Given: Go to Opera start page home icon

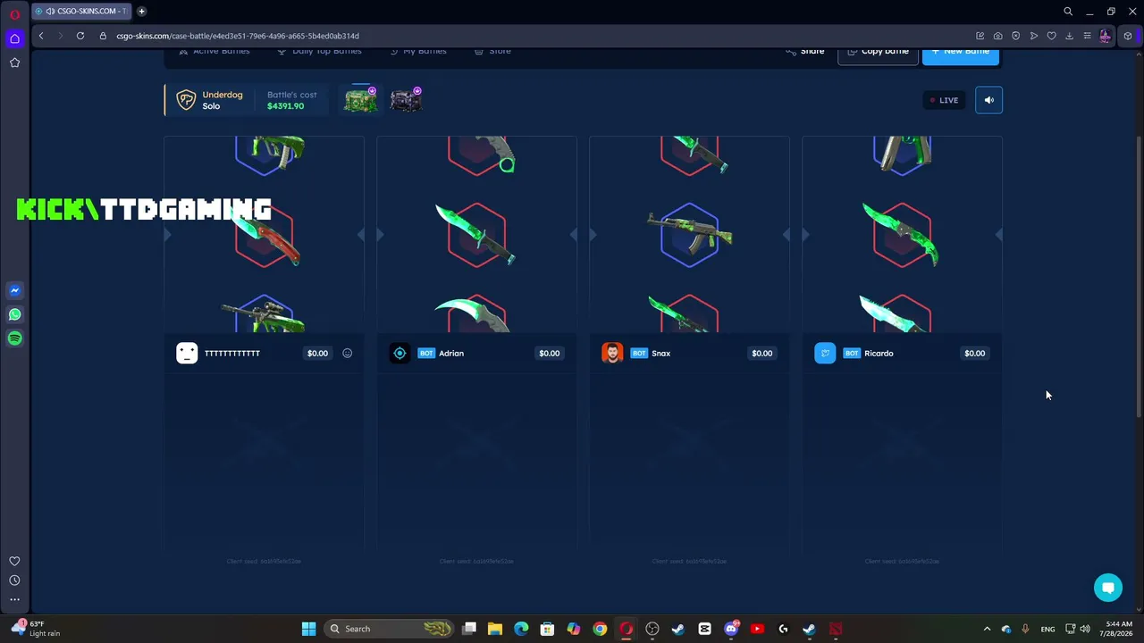Looking at the screenshot, I should (14, 38).
